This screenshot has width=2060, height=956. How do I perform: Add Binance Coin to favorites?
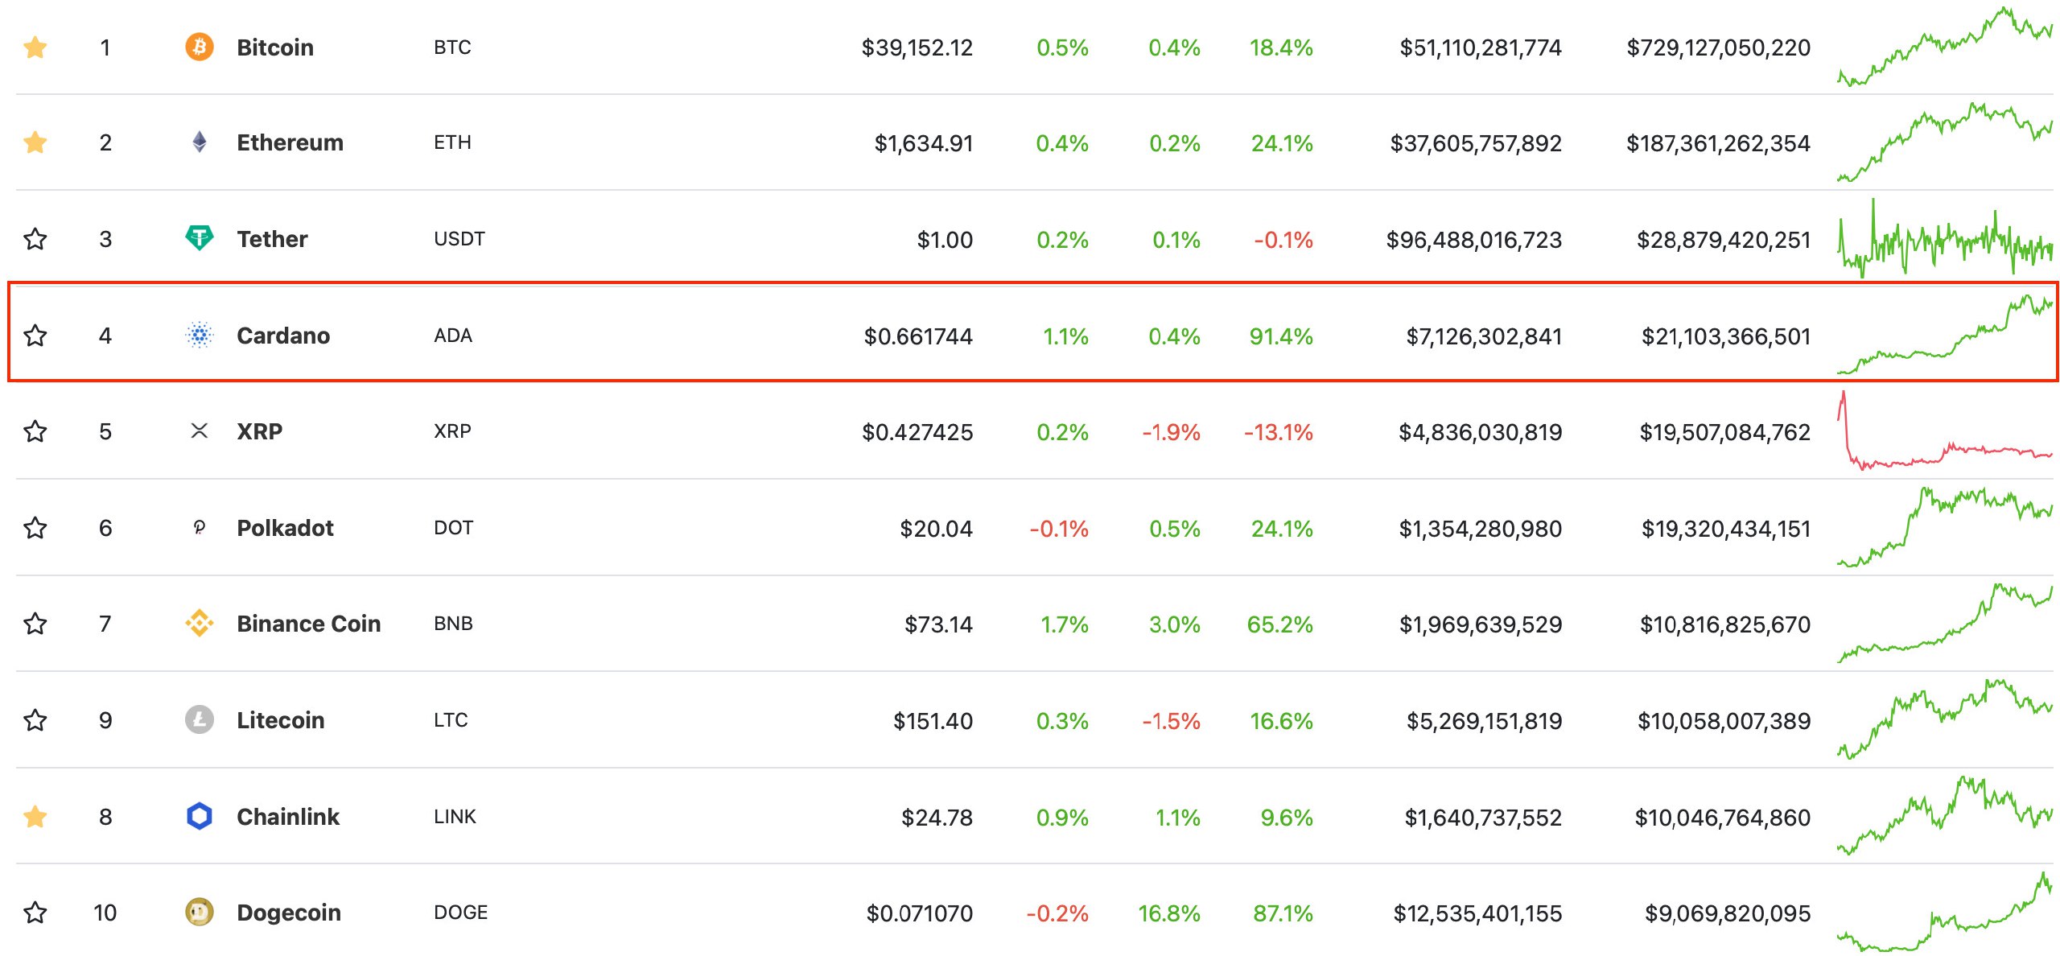(35, 624)
